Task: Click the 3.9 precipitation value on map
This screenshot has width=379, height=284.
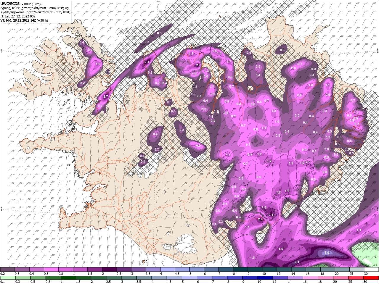Action: pyautogui.click(x=327, y=253)
